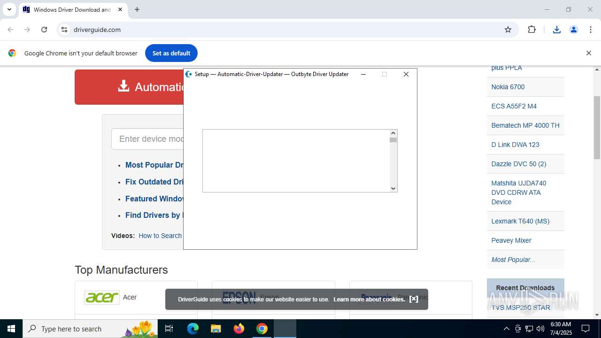Reload the driverguide.com page
Viewport: 601px width, 338px height.
[x=44, y=30]
